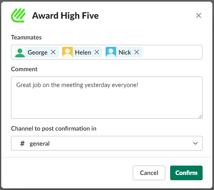214x190 pixels.
Task: Click the green High Five app logo
Action: pyautogui.click(x=18, y=15)
